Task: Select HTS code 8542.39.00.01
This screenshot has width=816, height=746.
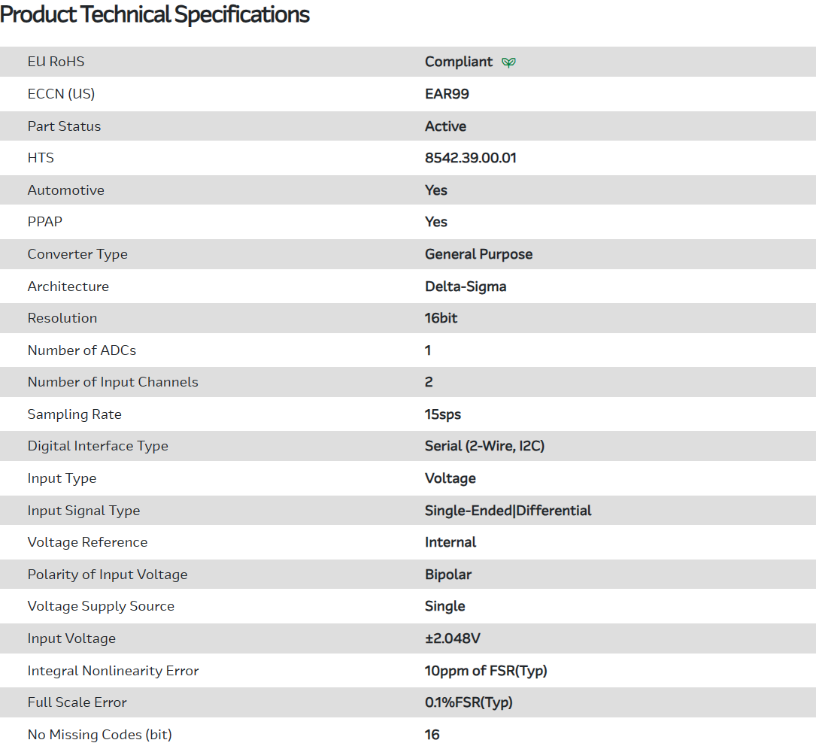Action: pos(470,158)
